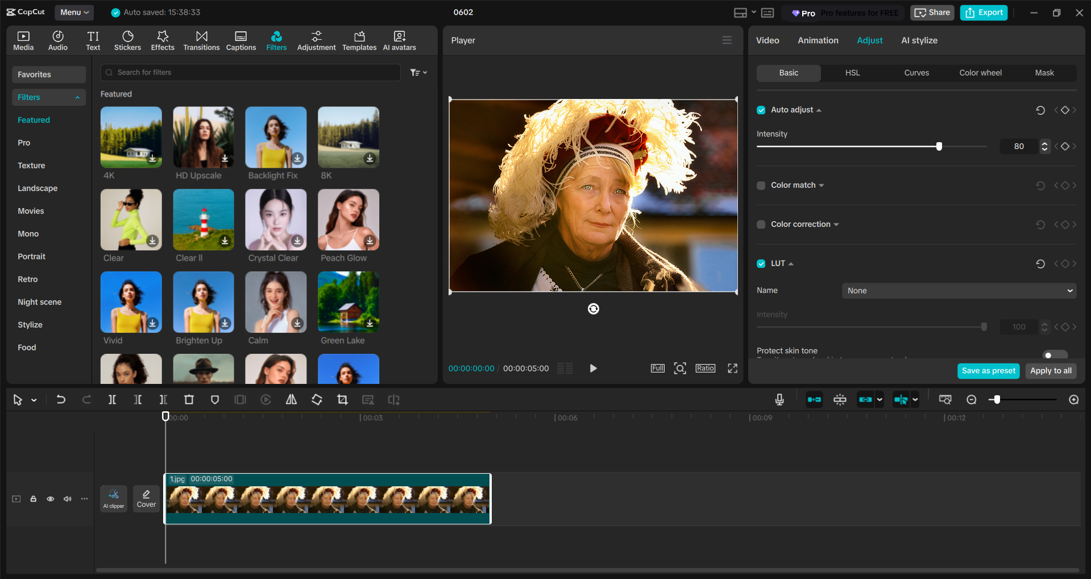Expand the Color correction section
Screen dimensions: 1091x579
pos(836,224)
